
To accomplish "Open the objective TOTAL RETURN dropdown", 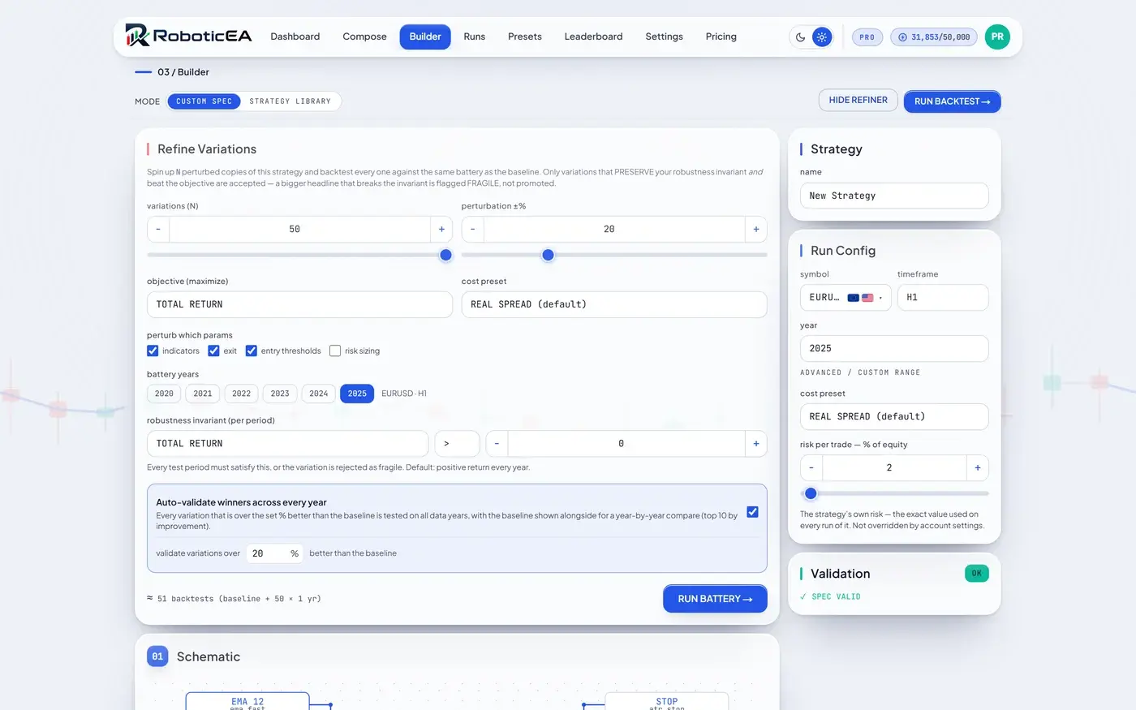I will (x=299, y=304).
